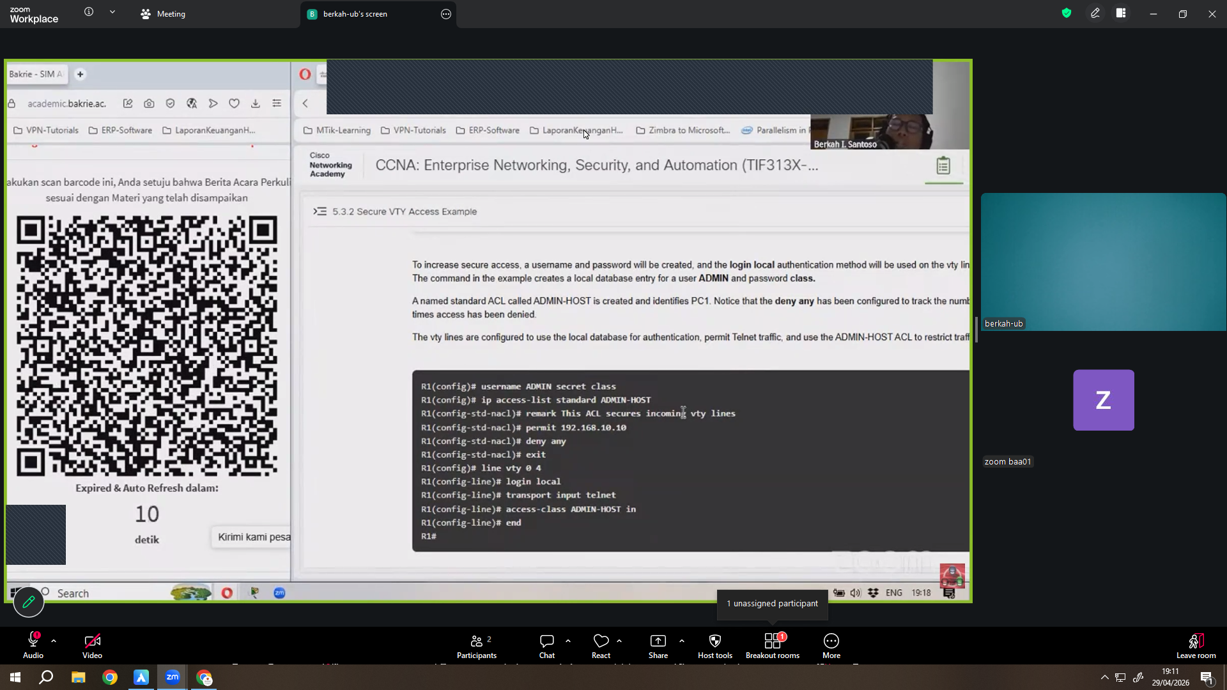The height and width of the screenshot is (690, 1227).
Task: Open the React menu
Action: pos(601,646)
